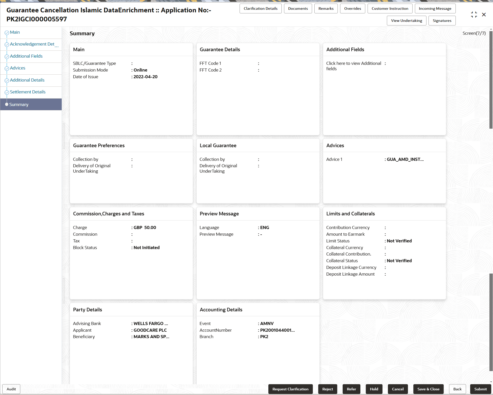This screenshot has height=395, width=493.
Task: Click the exit fullscreen icon
Action: (x=474, y=14)
